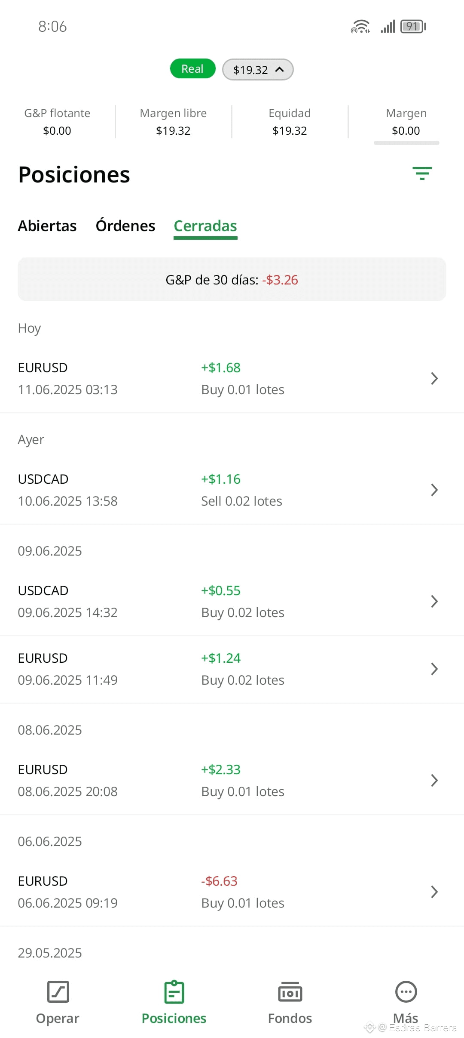Open the Más menu icon

click(x=406, y=992)
